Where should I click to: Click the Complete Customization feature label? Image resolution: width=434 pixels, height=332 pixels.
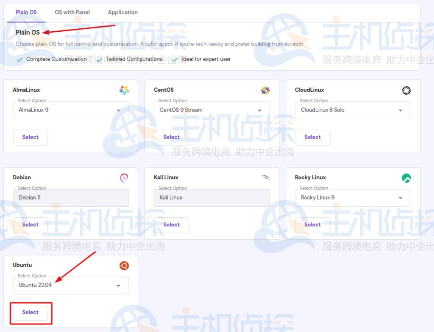pos(56,59)
